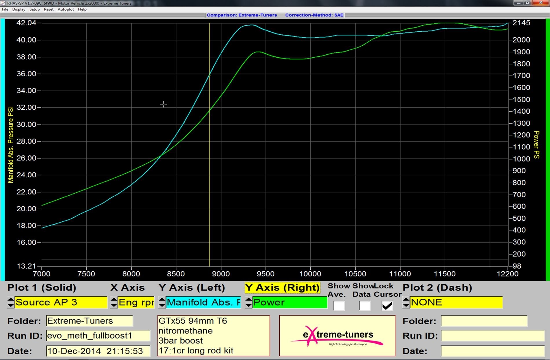The height and width of the screenshot is (360, 550).
Task: Uncheck the Lock Cursor checkbox
Action: 387,306
